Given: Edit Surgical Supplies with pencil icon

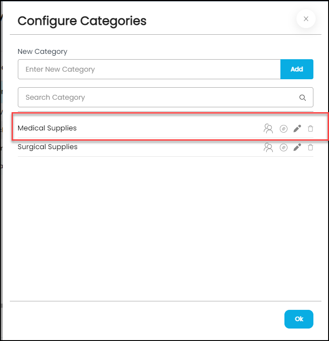Looking at the screenshot, I should pos(297,147).
